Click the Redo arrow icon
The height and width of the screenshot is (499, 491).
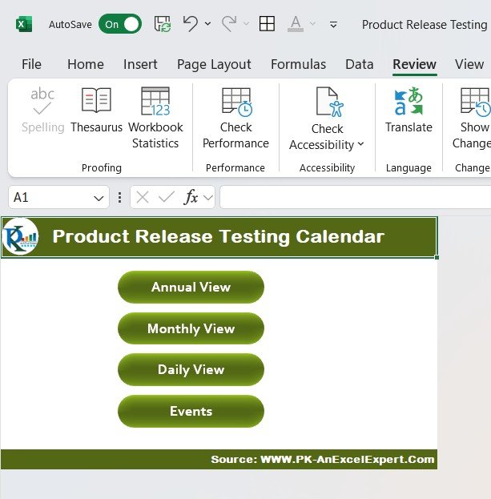pyautogui.click(x=229, y=24)
